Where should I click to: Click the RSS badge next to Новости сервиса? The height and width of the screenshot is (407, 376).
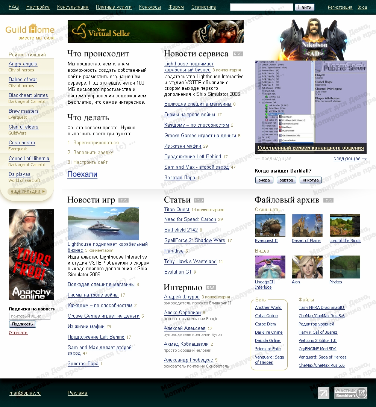[238, 54]
